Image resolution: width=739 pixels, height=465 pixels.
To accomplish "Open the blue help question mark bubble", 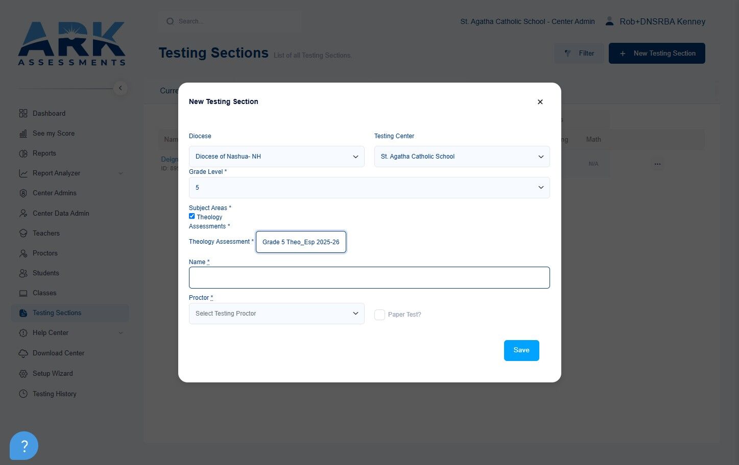I will tap(24, 446).
